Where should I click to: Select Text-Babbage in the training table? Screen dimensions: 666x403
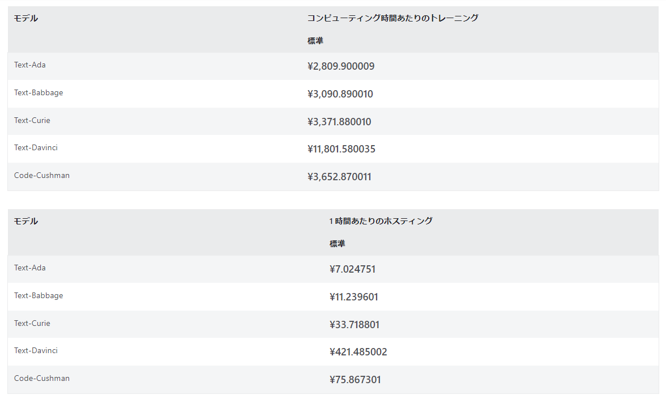(x=39, y=93)
